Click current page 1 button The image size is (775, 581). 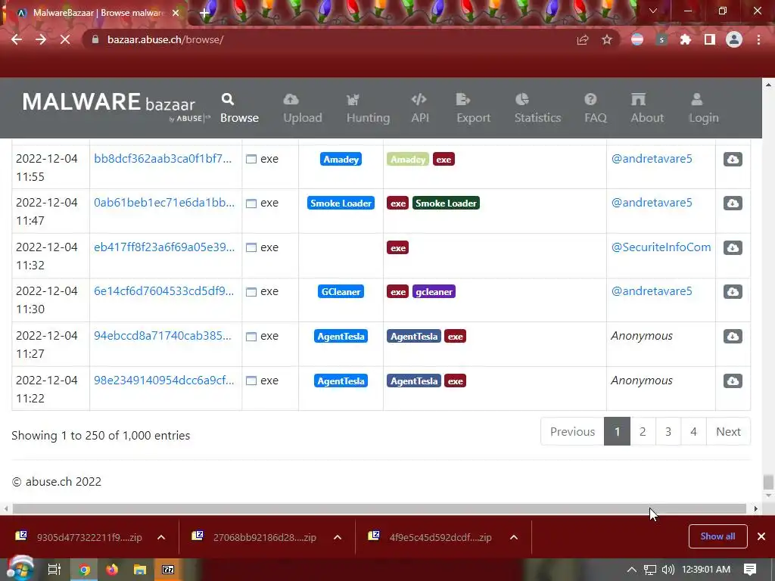coord(617,431)
